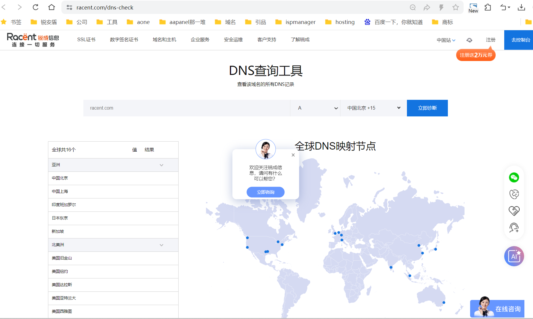Open the headset add-contact icon
The width and height of the screenshot is (533, 319).
[x=514, y=227]
